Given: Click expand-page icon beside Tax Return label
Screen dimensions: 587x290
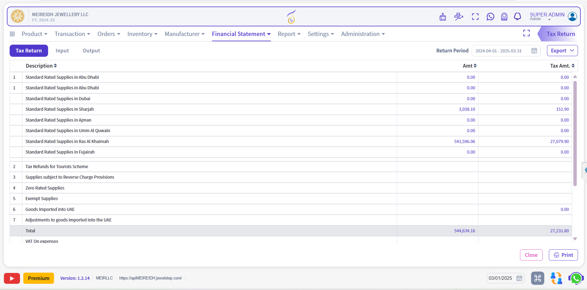Looking at the screenshot, I should [527, 33].
